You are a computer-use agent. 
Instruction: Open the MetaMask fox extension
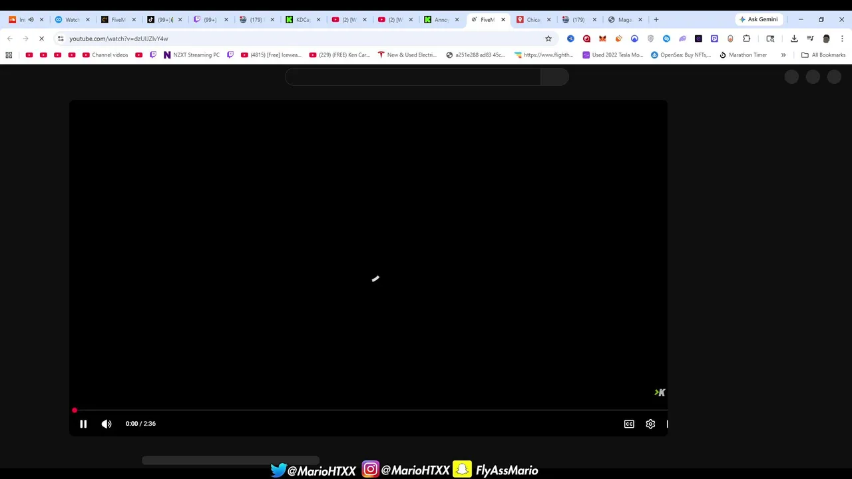[x=602, y=39]
